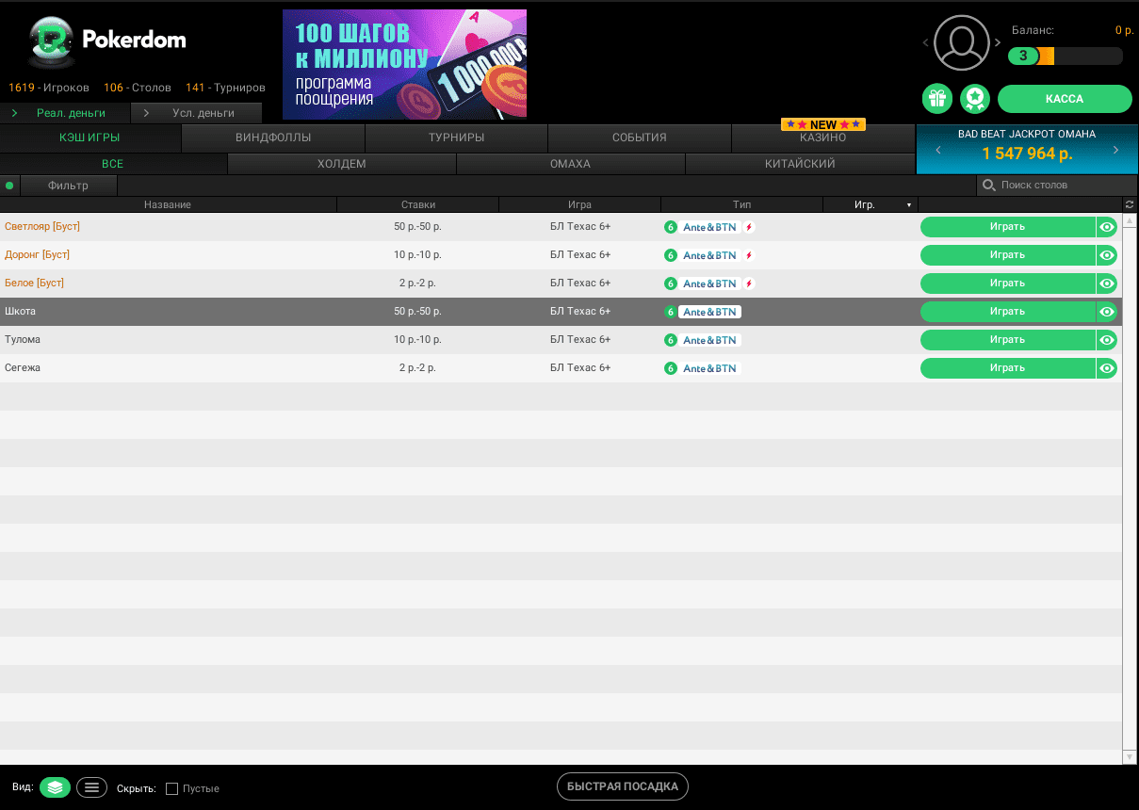Switch to list view icon

tap(91, 787)
